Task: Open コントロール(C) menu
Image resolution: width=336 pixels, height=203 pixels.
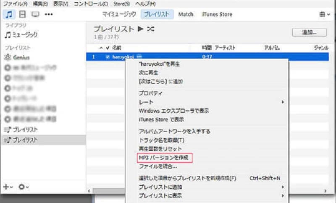Action: [x=91, y=4]
